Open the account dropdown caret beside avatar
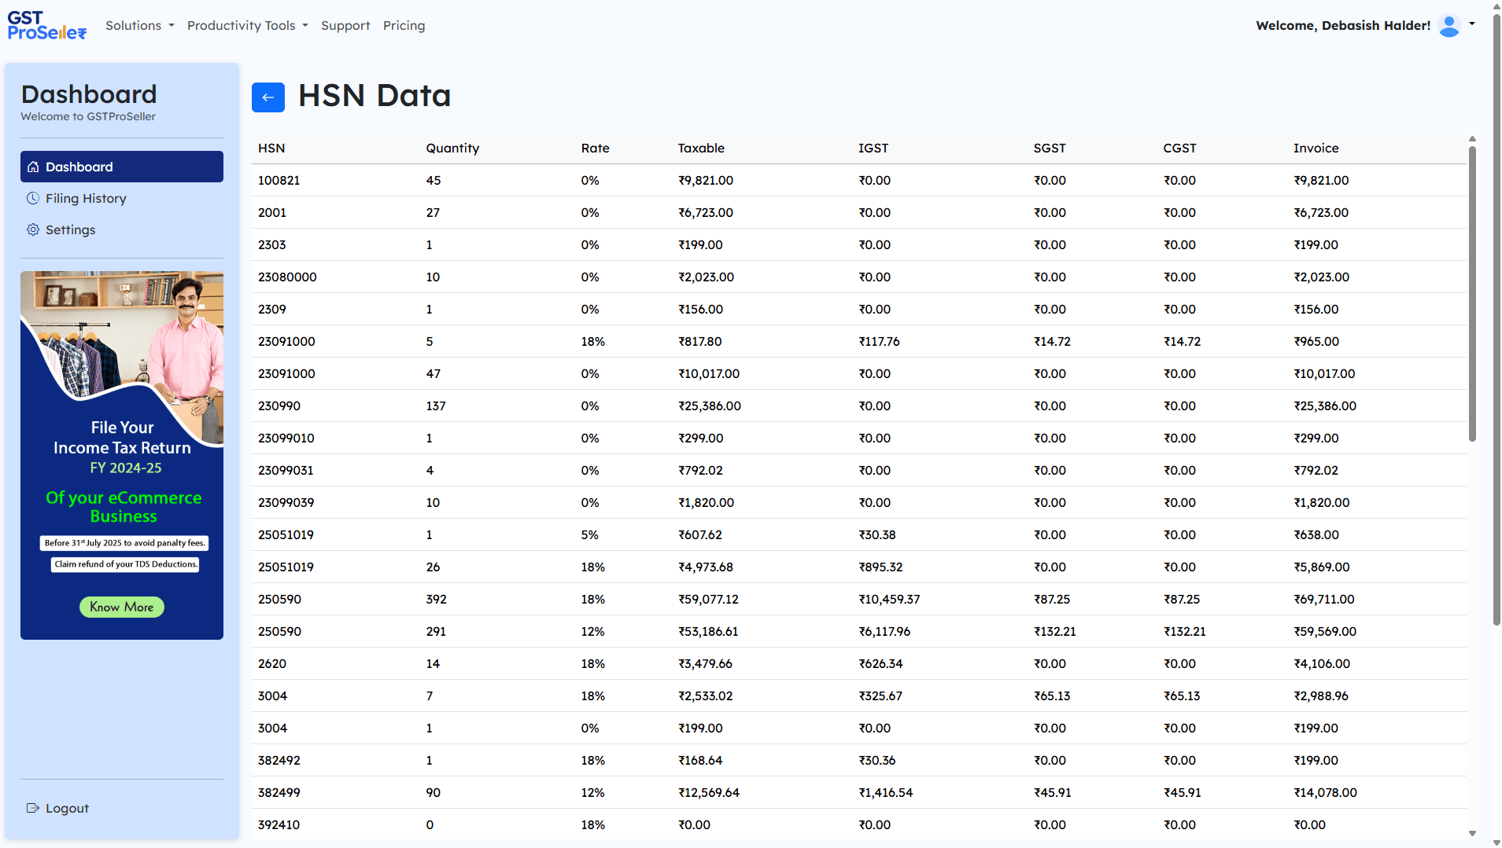1502x848 pixels. pyautogui.click(x=1472, y=24)
